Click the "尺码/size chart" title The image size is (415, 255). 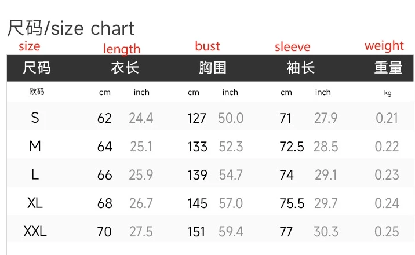click(x=71, y=28)
